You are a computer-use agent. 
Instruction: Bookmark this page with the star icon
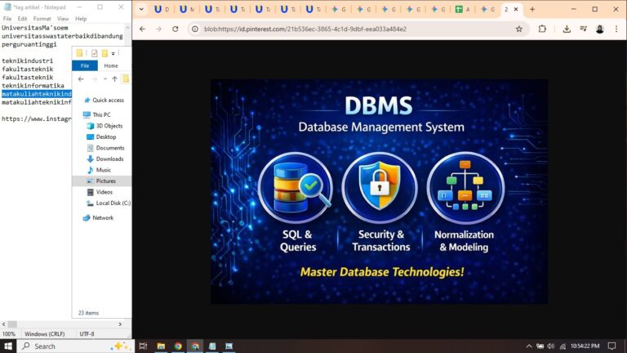click(x=518, y=29)
